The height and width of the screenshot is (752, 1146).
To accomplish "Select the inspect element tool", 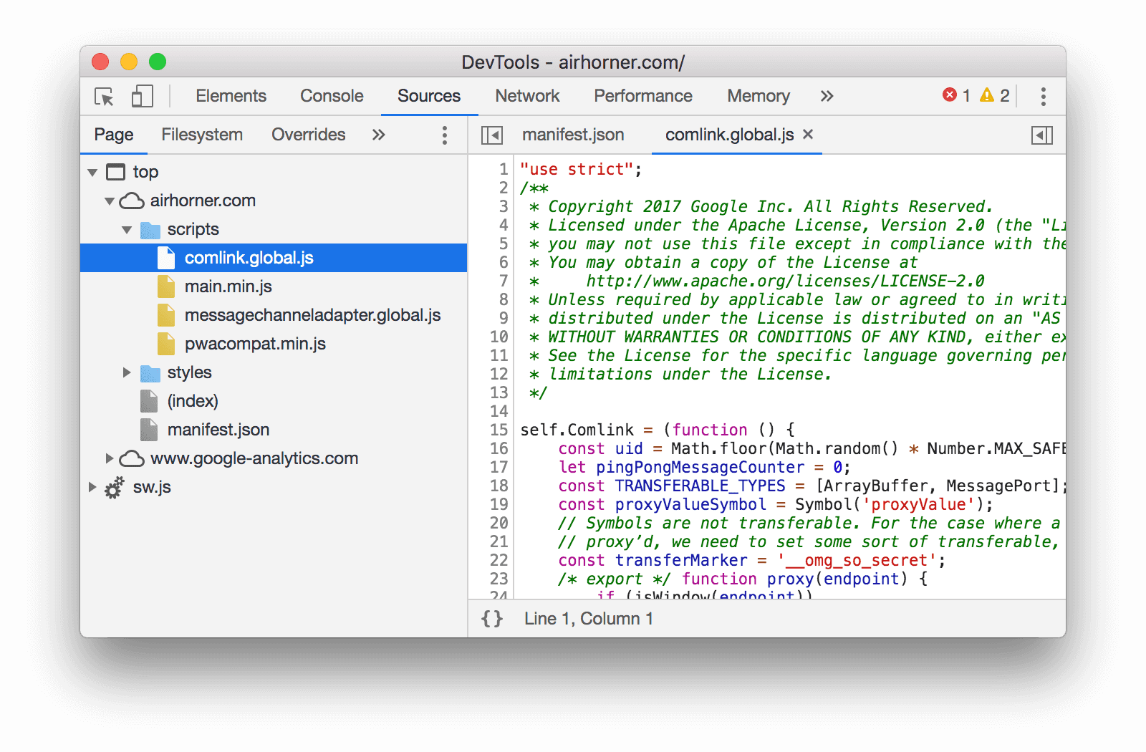I will (x=102, y=95).
